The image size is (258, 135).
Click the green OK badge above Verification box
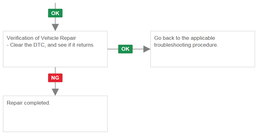[x=55, y=13]
